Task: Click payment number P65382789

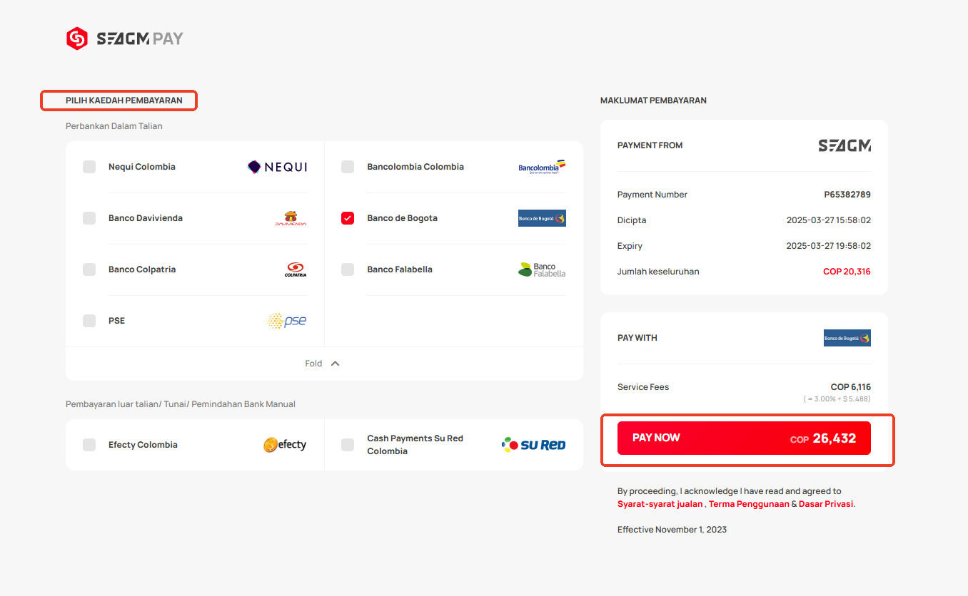Action: (847, 195)
